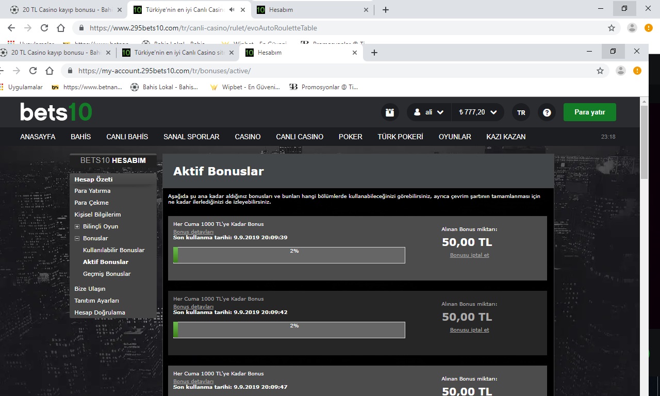Open CANLI CASINO menu
The width and height of the screenshot is (660, 396).
pyautogui.click(x=300, y=137)
